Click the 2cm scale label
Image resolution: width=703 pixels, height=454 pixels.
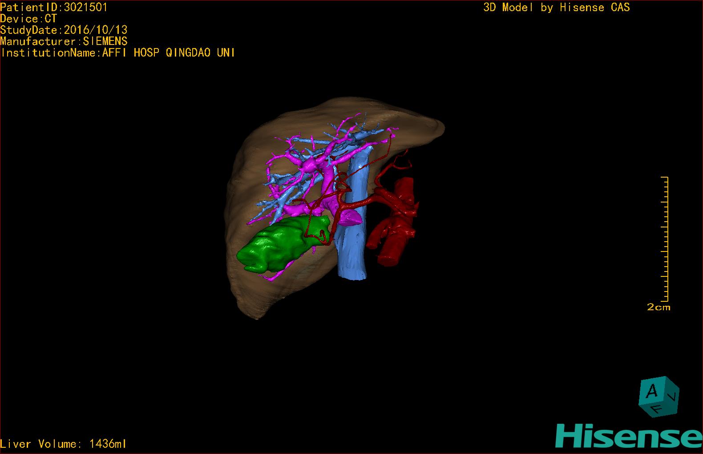click(659, 307)
